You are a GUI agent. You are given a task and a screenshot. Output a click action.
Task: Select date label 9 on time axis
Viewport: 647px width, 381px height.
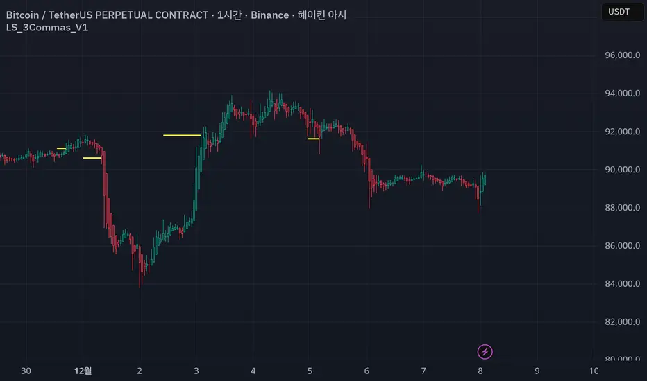point(537,371)
